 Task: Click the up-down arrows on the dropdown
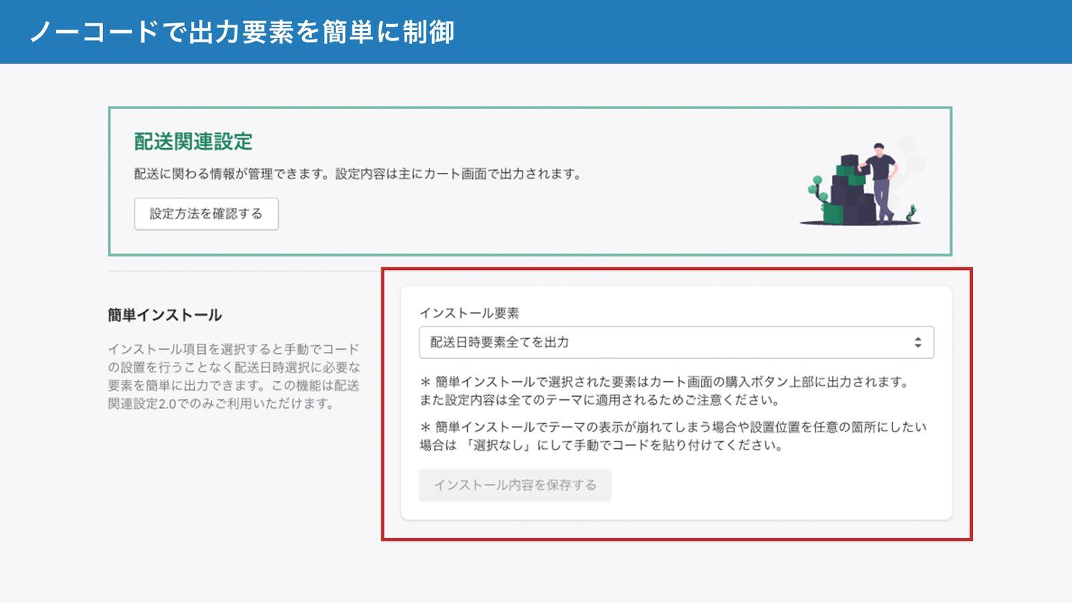tap(917, 342)
